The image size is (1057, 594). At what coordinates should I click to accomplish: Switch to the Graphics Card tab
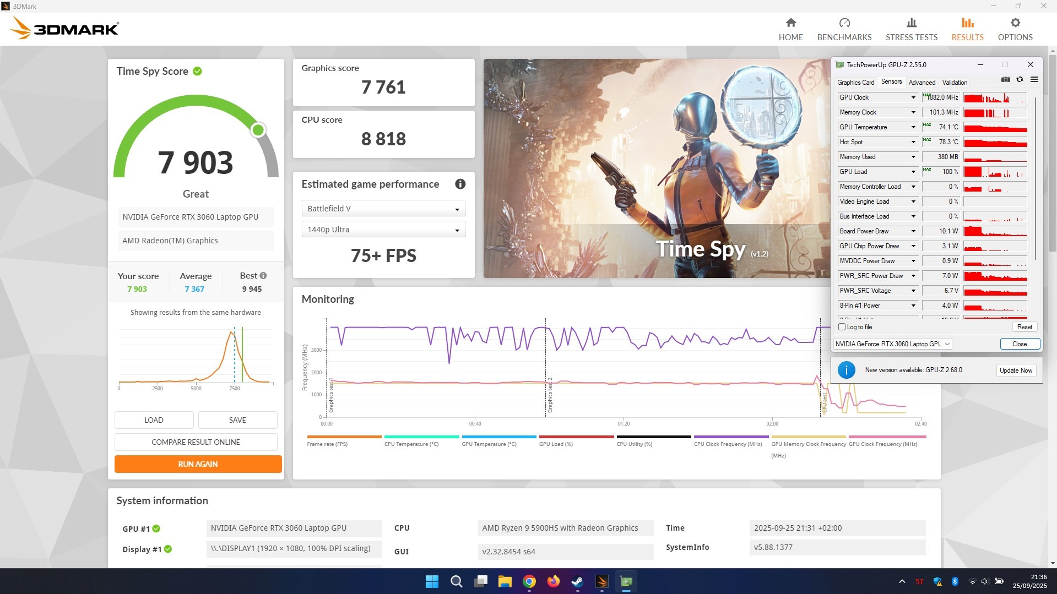pyautogui.click(x=855, y=83)
